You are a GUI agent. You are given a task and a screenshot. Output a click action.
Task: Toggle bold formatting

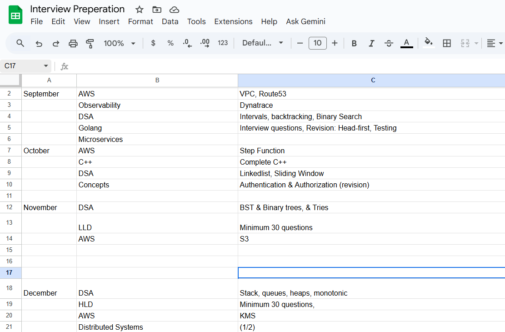coord(354,43)
